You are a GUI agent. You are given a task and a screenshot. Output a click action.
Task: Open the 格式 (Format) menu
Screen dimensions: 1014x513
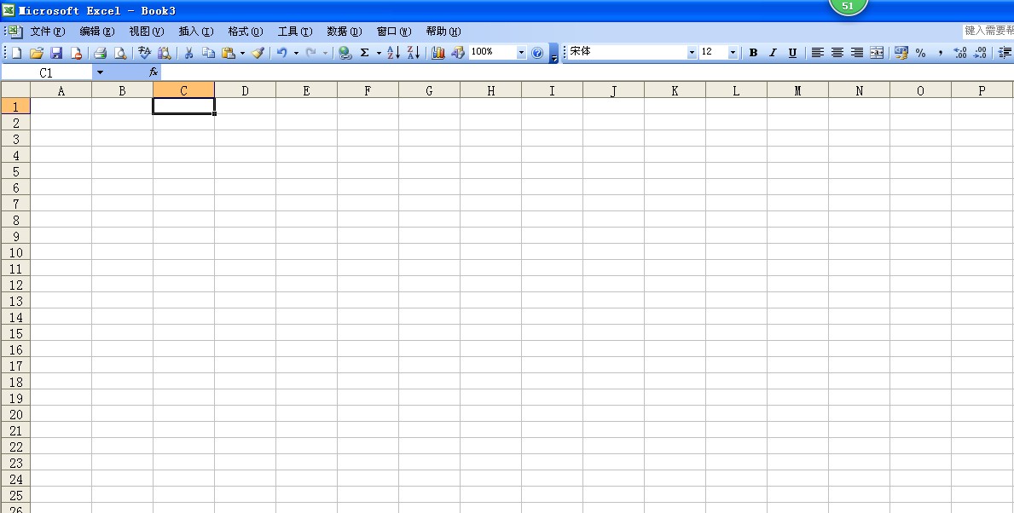click(x=245, y=31)
